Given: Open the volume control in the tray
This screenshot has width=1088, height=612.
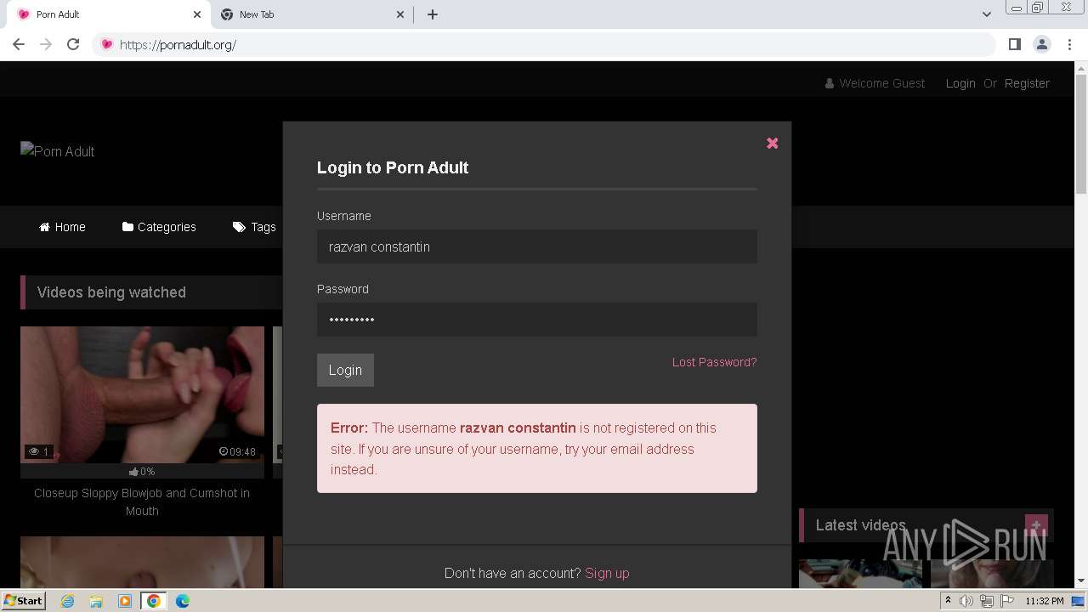Looking at the screenshot, I should (966, 601).
